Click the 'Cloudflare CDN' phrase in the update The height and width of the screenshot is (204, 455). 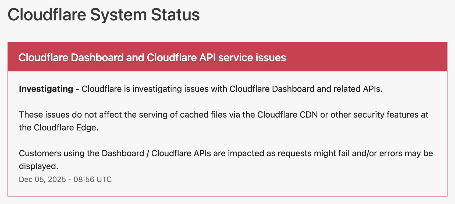click(x=287, y=115)
